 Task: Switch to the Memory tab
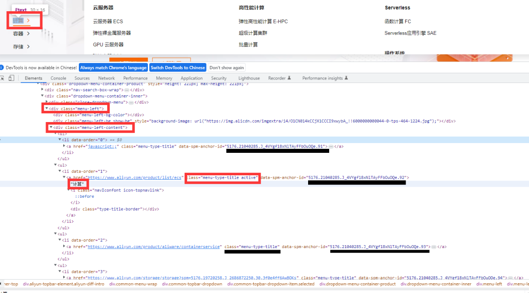tap(164, 78)
